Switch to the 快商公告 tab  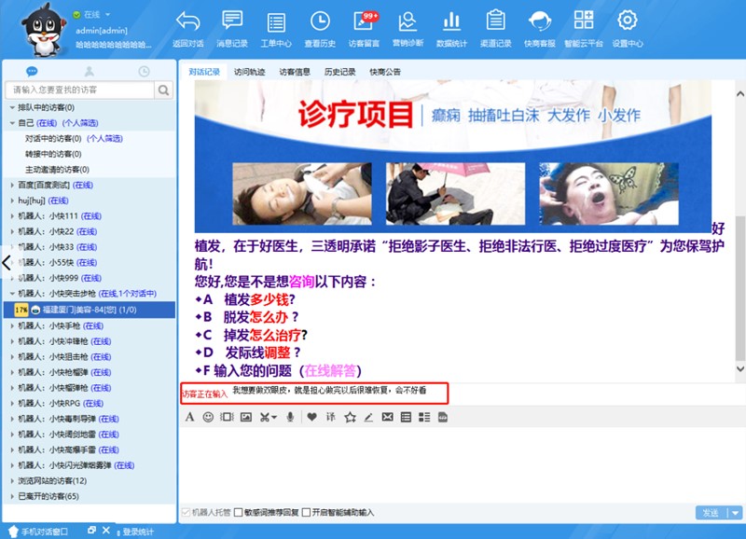pos(385,72)
